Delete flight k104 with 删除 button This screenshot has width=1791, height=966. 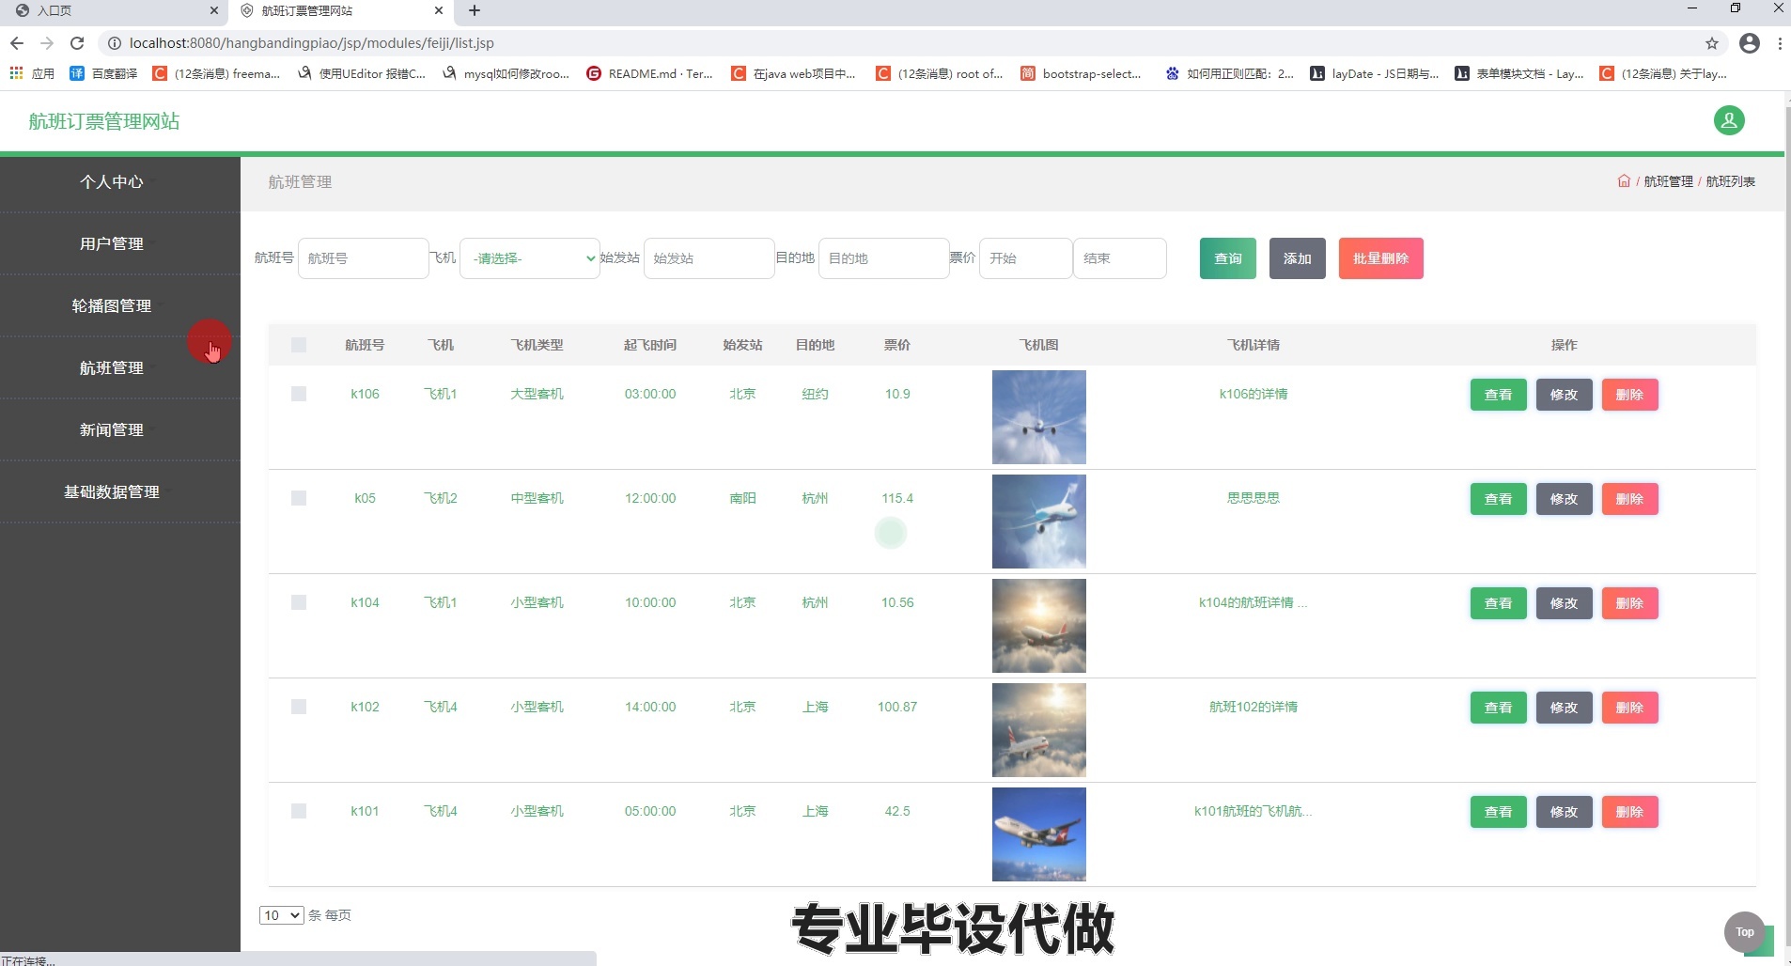click(x=1630, y=603)
